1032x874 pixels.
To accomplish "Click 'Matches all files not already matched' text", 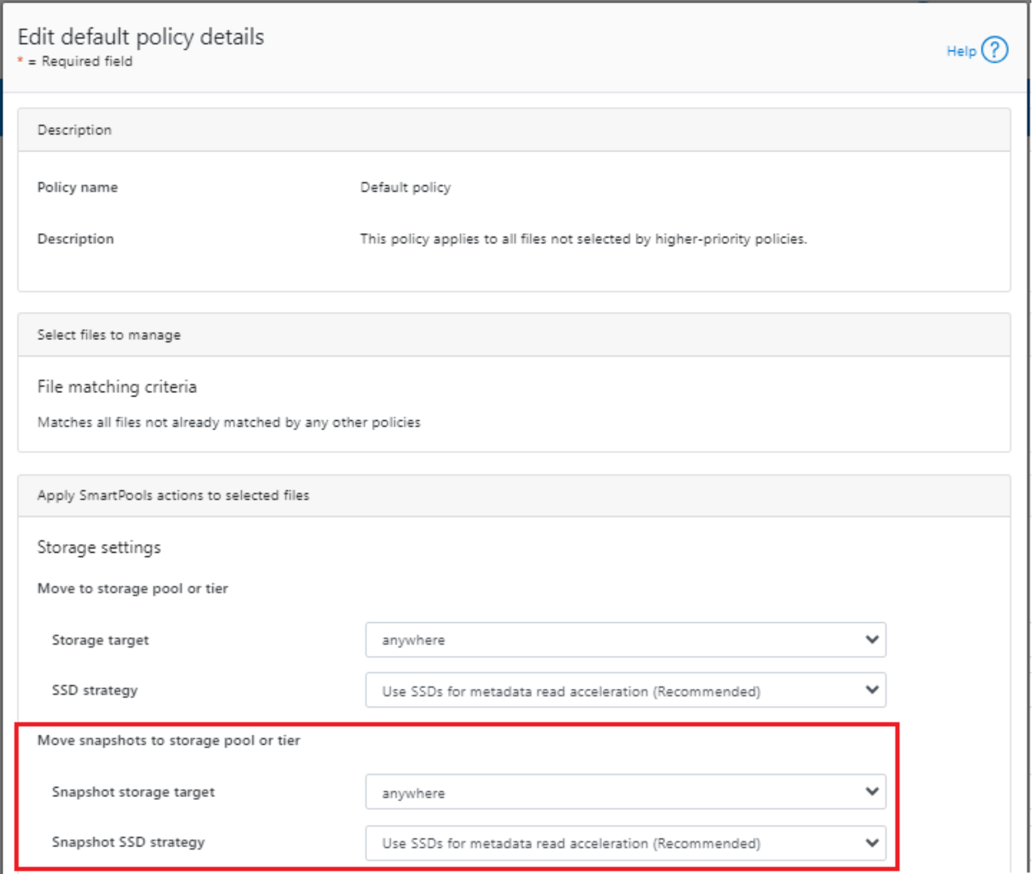I will point(229,423).
